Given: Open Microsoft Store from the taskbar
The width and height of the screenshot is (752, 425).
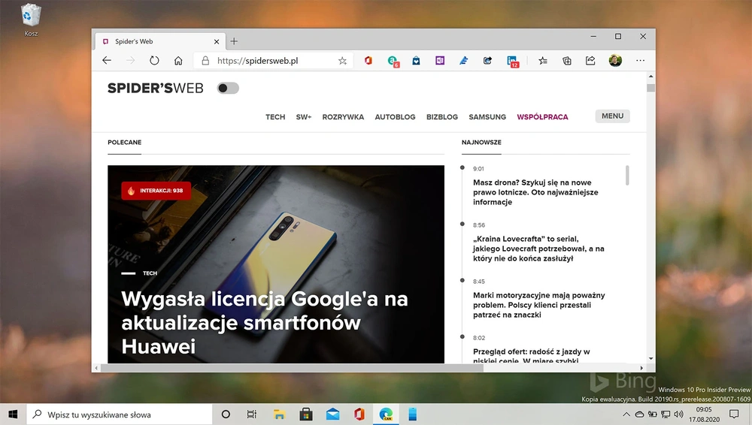Looking at the screenshot, I should pyautogui.click(x=305, y=414).
